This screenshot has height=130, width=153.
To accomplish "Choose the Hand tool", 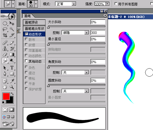I will point(5,87).
